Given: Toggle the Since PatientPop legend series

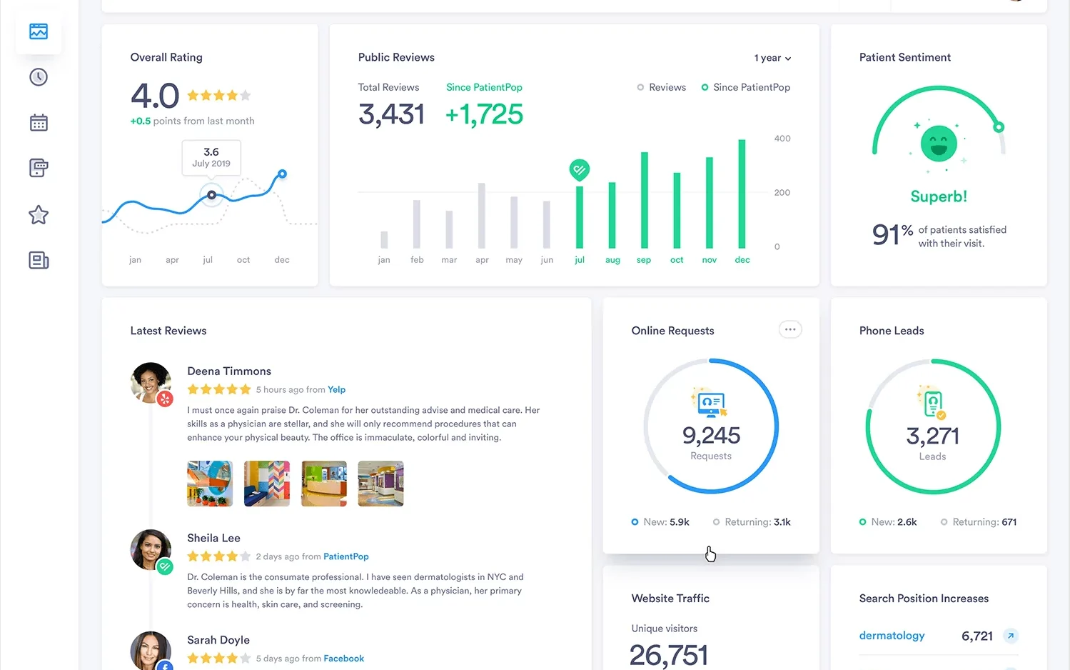Looking at the screenshot, I should pos(745,87).
